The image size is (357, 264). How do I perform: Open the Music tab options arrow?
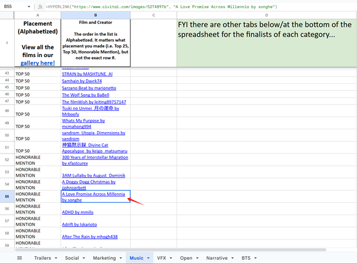[x=148, y=259]
